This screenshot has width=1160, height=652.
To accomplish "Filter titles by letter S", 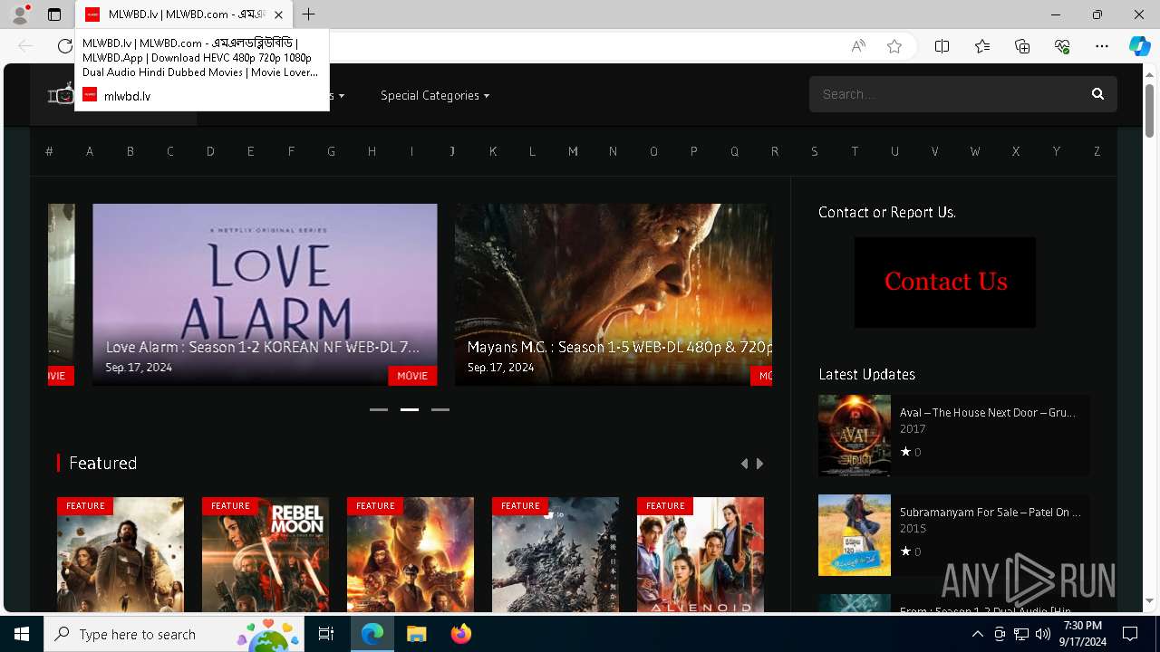I will (814, 151).
